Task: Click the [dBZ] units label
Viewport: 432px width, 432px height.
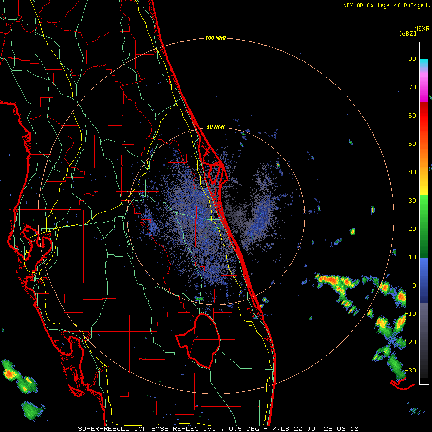Action: [x=408, y=33]
